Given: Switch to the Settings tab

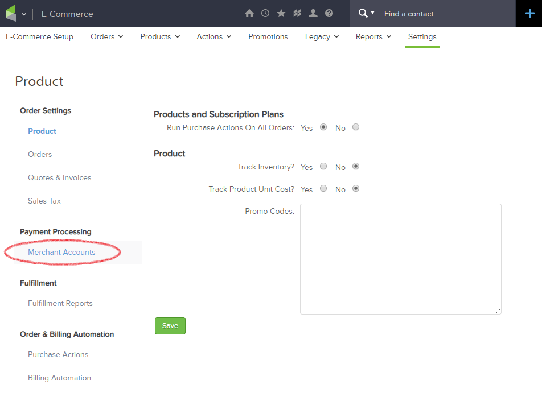Looking at the screenshot, I should [x=422, y=36].
